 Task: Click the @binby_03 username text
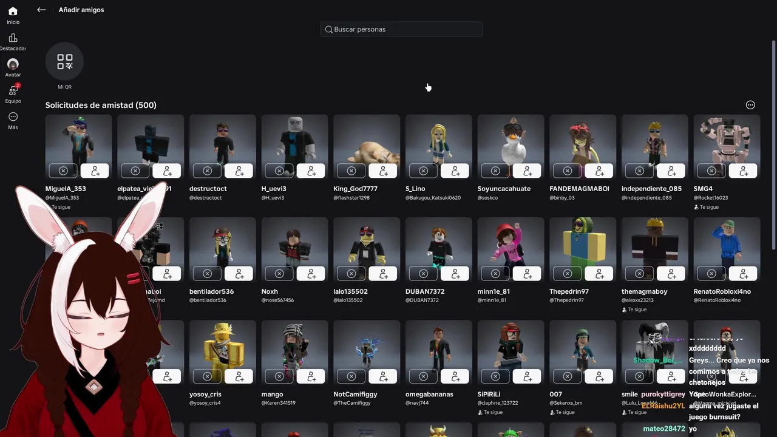pos(562,198)
